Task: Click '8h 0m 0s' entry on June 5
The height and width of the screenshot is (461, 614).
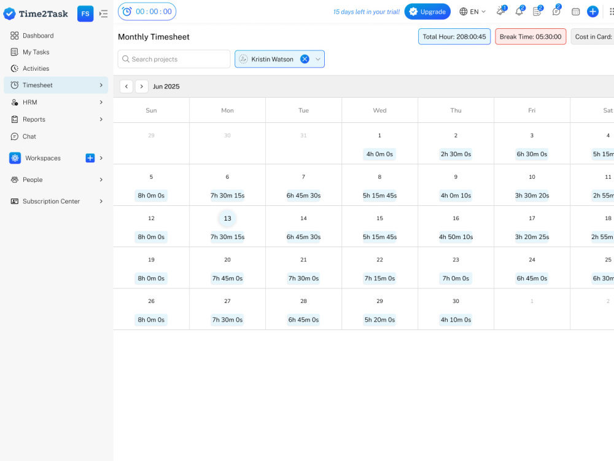Action: pyautogui.click(x=151, y=195)
